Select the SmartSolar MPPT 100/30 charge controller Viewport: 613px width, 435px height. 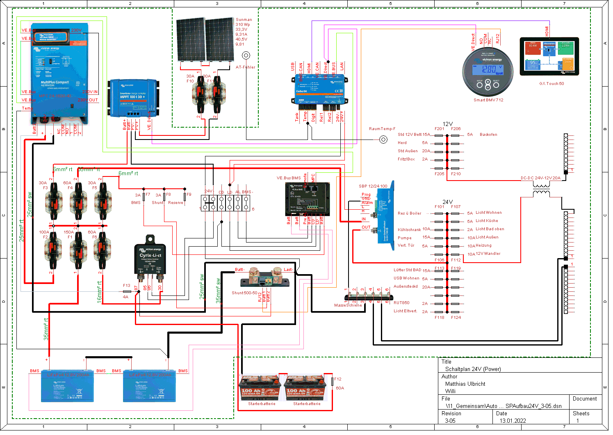pos(133,98)
